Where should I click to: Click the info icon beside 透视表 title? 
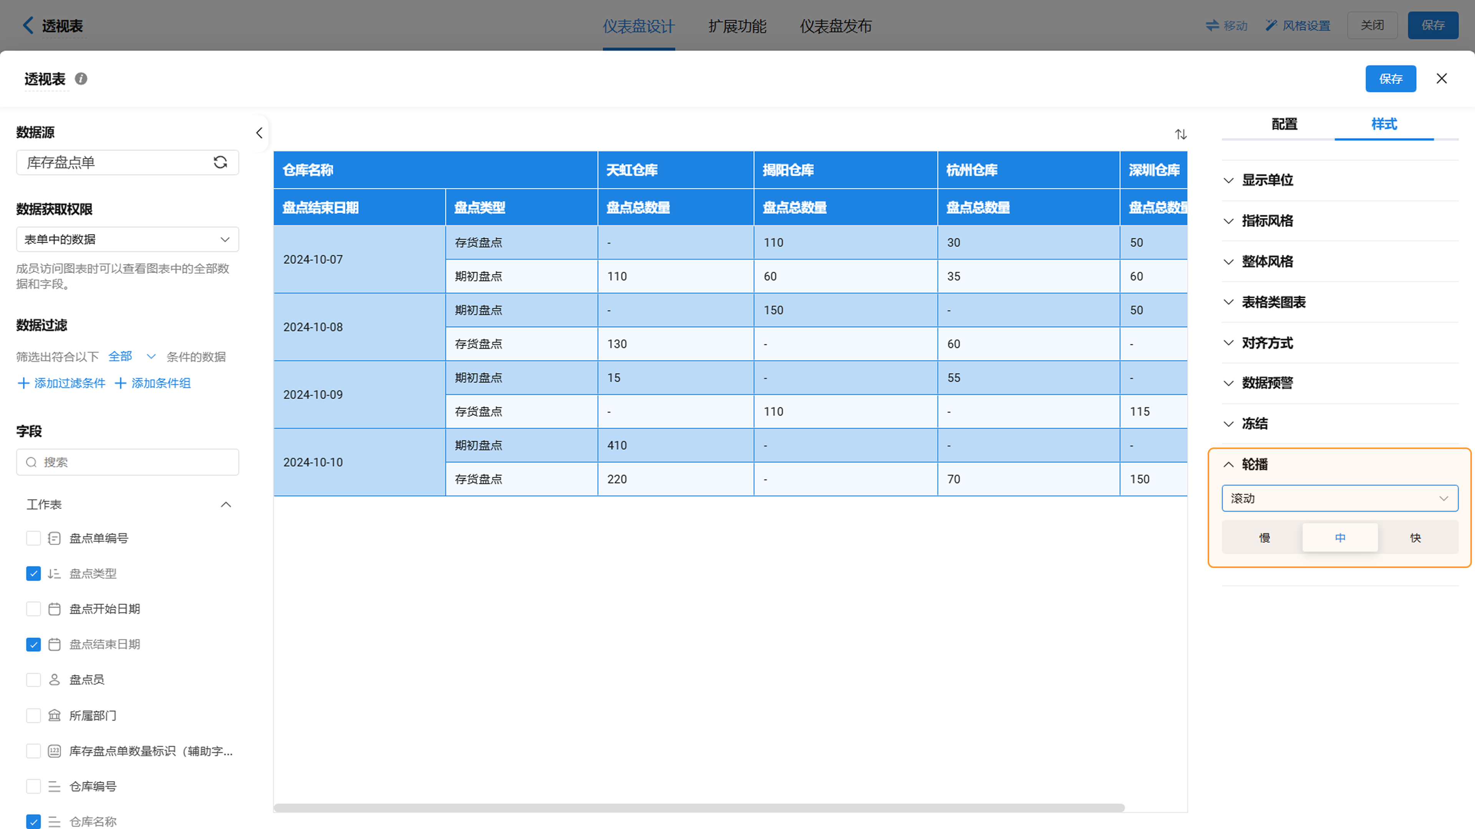[x=81, y=79]
